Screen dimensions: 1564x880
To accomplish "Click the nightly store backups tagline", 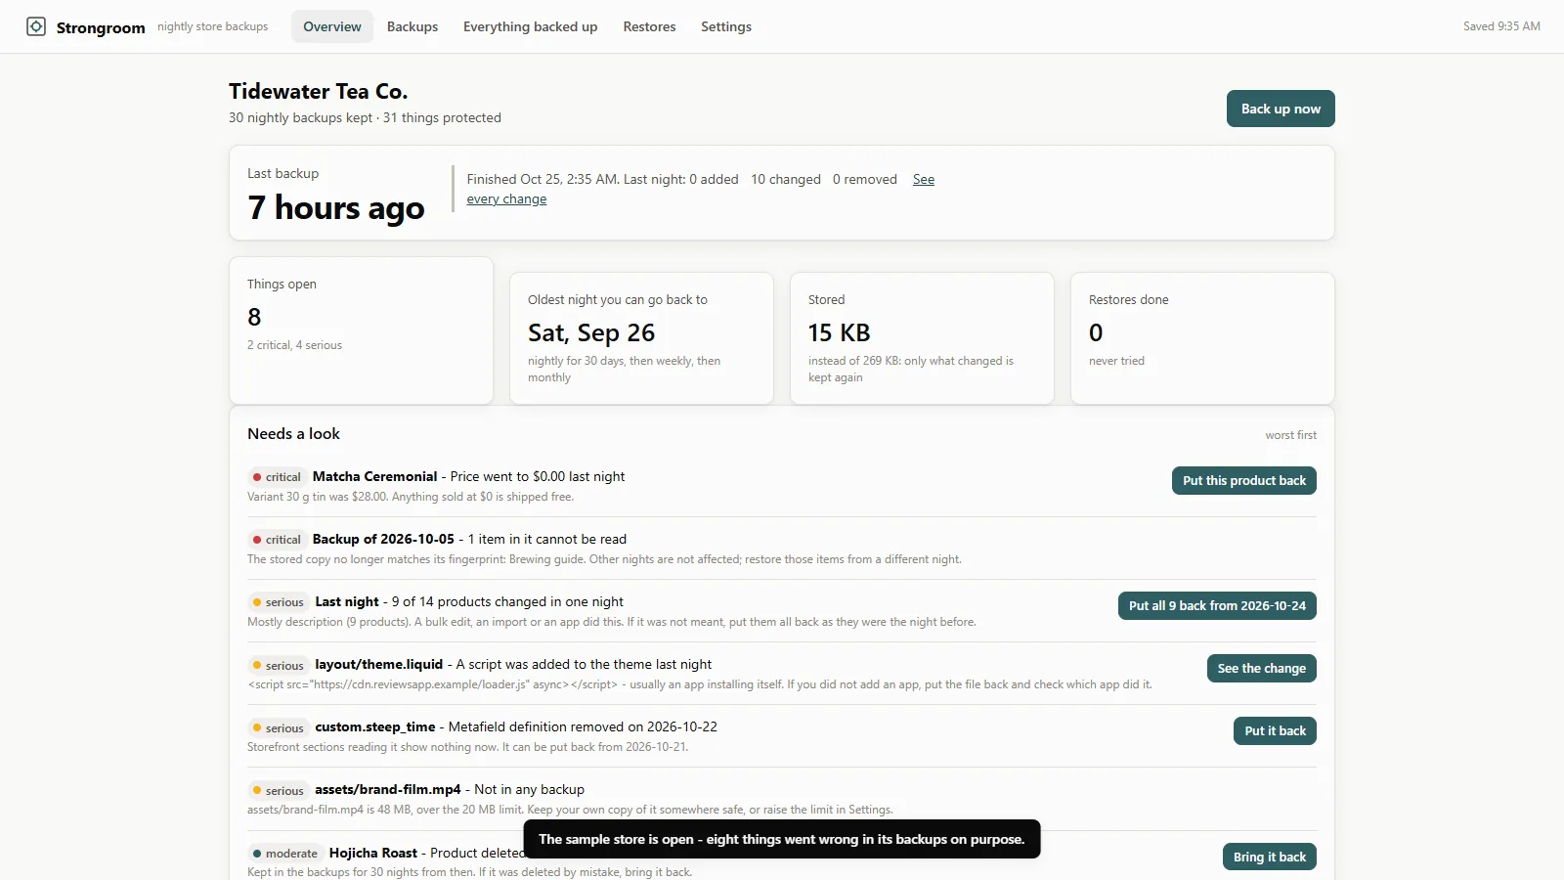I will click(x=212, y=26).
